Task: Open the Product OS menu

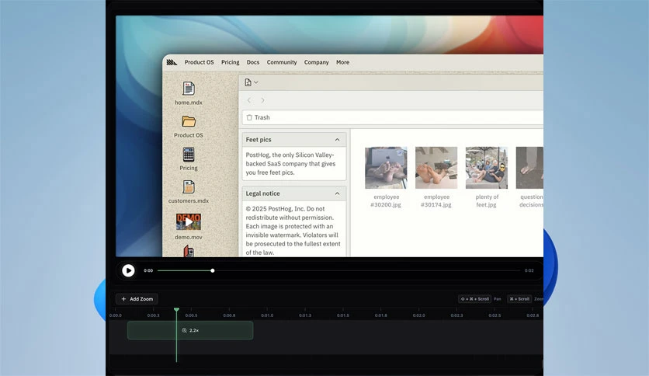Action: click(199, 62)
